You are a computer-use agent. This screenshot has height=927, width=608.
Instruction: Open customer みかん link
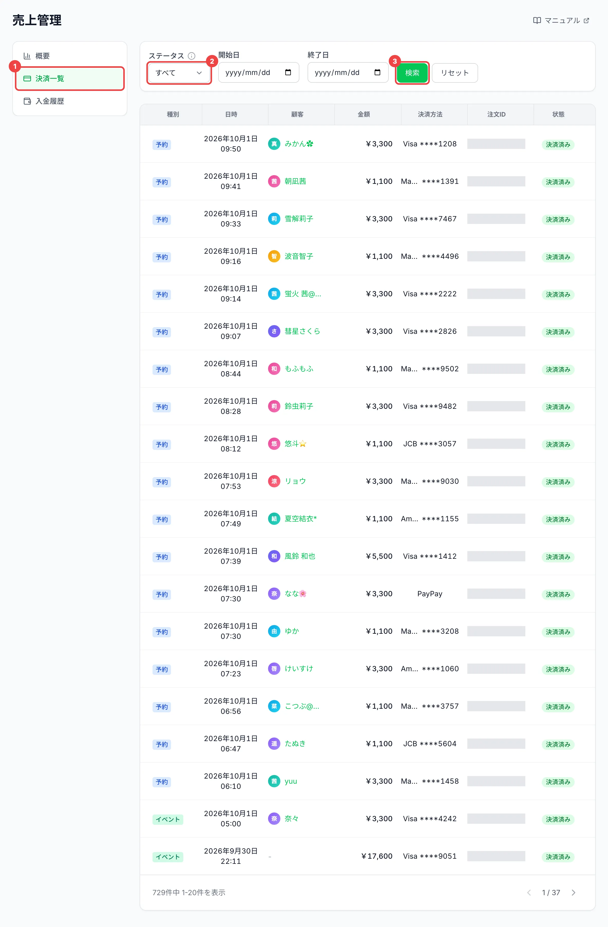pyautogui.click(x=299, y=144)
